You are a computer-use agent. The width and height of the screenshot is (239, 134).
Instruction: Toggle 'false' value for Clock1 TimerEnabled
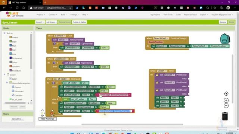click(x=104, y=107)
